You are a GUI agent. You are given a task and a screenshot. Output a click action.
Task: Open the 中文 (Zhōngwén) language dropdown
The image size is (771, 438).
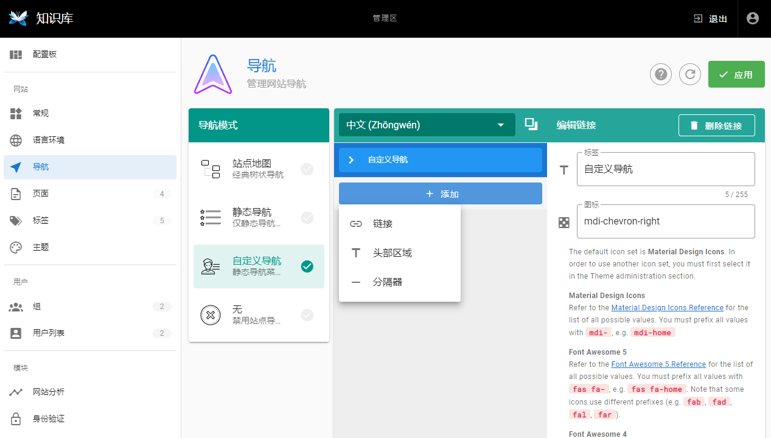pos(427,125)
